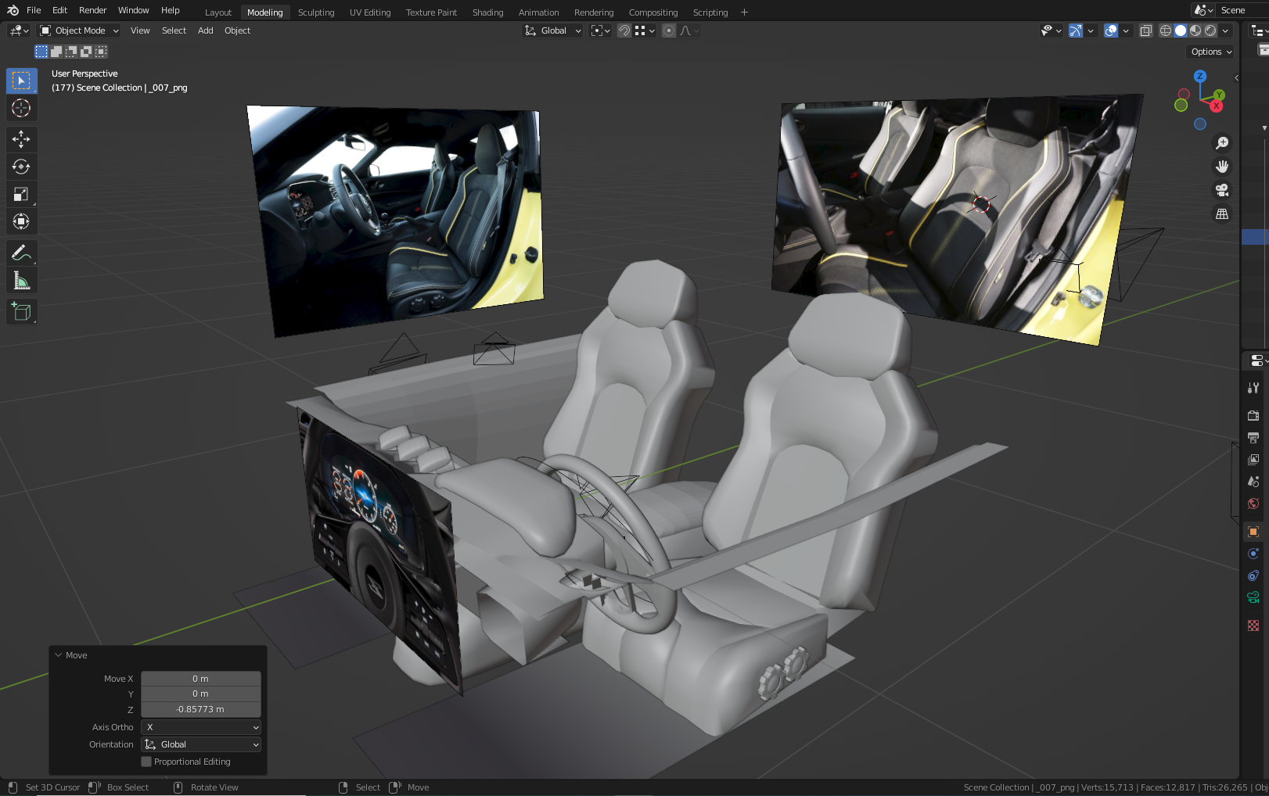Viewport: 1269px width, 796px height.
Task: Select the Annotate pencil tool
Action: pos(21,253)
